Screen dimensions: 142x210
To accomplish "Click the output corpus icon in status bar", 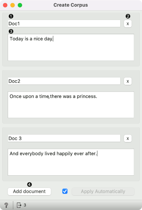I will point(19,205).
